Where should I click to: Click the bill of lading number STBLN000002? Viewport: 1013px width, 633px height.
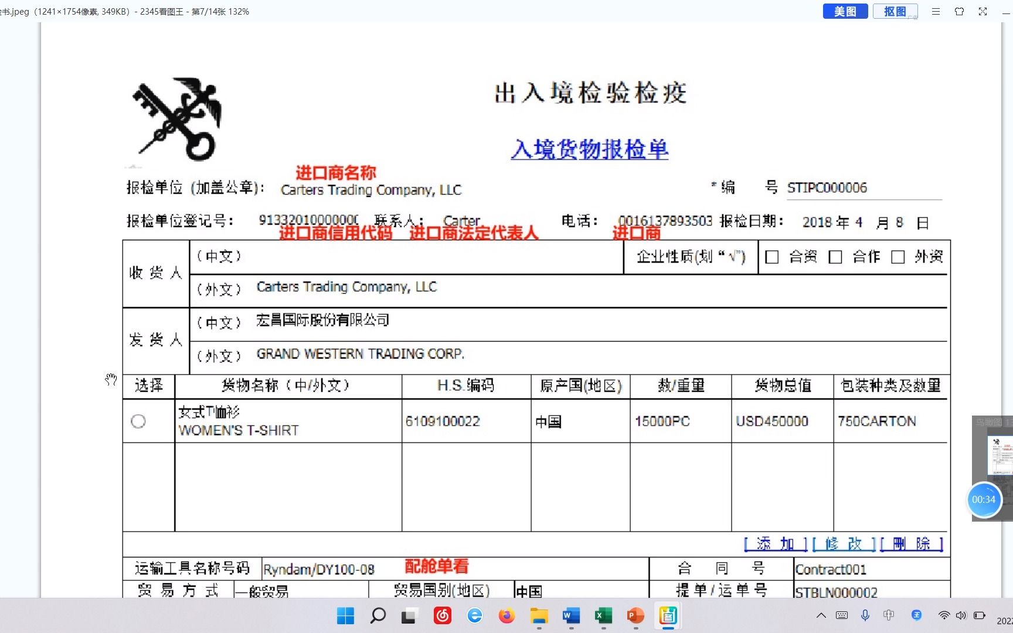[x=836, y=593]
